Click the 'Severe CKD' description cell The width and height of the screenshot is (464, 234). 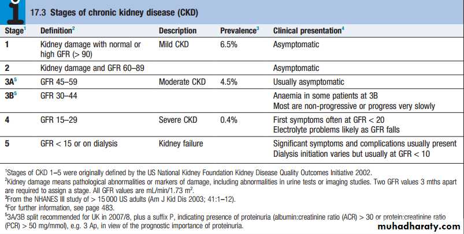click(x=179, y=120)
